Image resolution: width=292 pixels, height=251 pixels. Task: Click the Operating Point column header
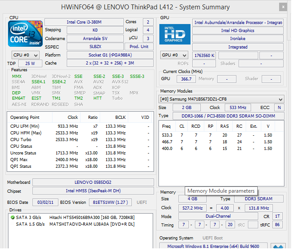click(x=30, y=117)
